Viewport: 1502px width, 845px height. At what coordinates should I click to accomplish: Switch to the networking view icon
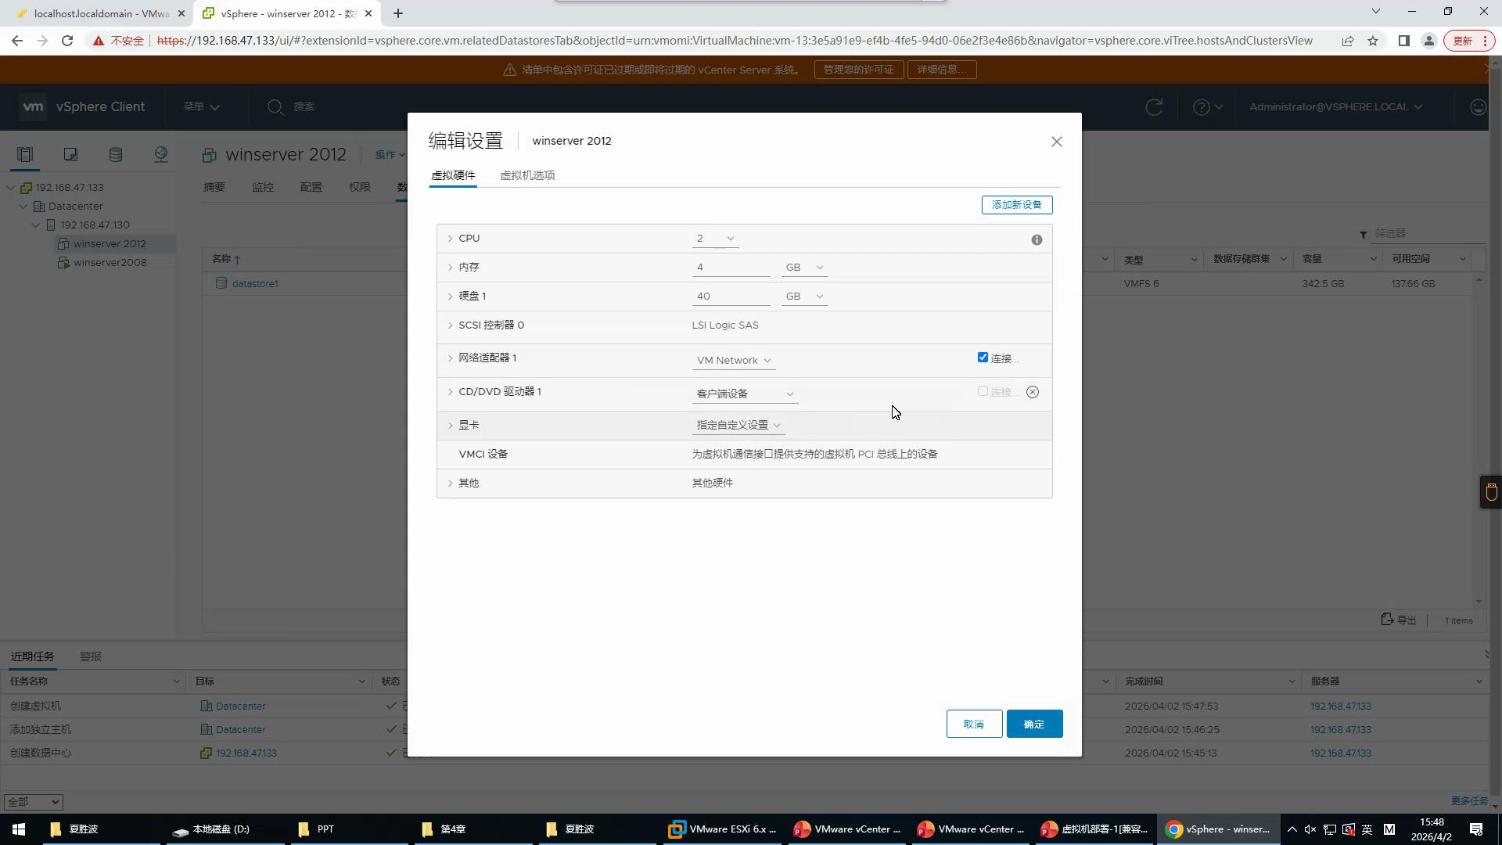161,154
